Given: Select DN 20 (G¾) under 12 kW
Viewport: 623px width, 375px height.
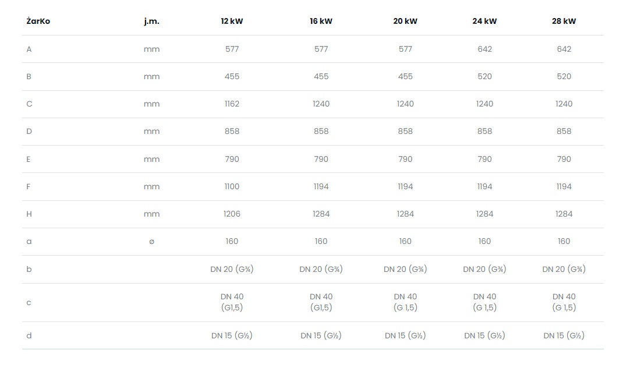Looking at the screenshot, I should 232,270.
